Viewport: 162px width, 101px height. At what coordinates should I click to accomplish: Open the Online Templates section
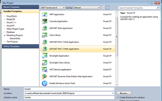pyautogui.click(x=20, y=46)
